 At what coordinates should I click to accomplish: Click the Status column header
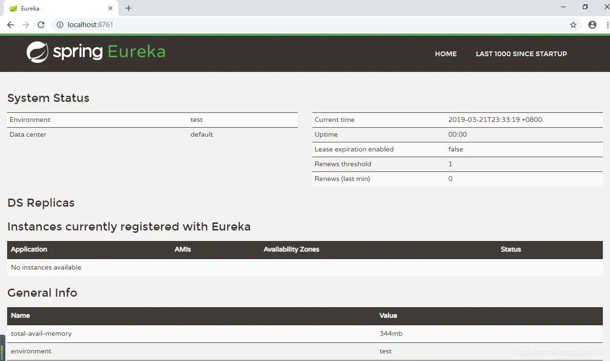tap(511, 249)
